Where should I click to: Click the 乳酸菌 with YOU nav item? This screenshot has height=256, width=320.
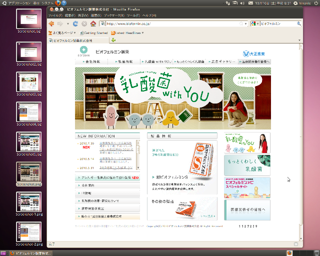tap(156, 61)
